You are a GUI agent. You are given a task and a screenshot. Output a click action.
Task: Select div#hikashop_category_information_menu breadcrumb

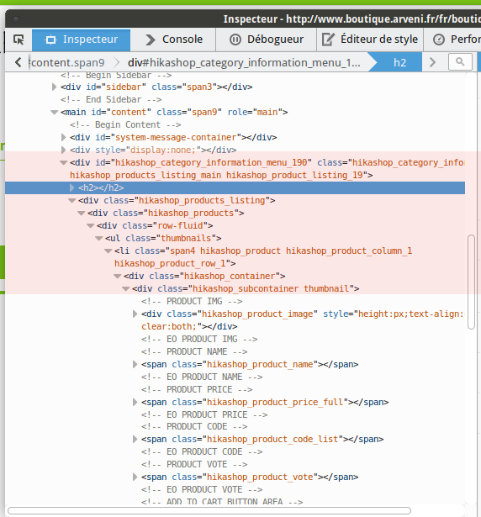(x=244, y=62)
